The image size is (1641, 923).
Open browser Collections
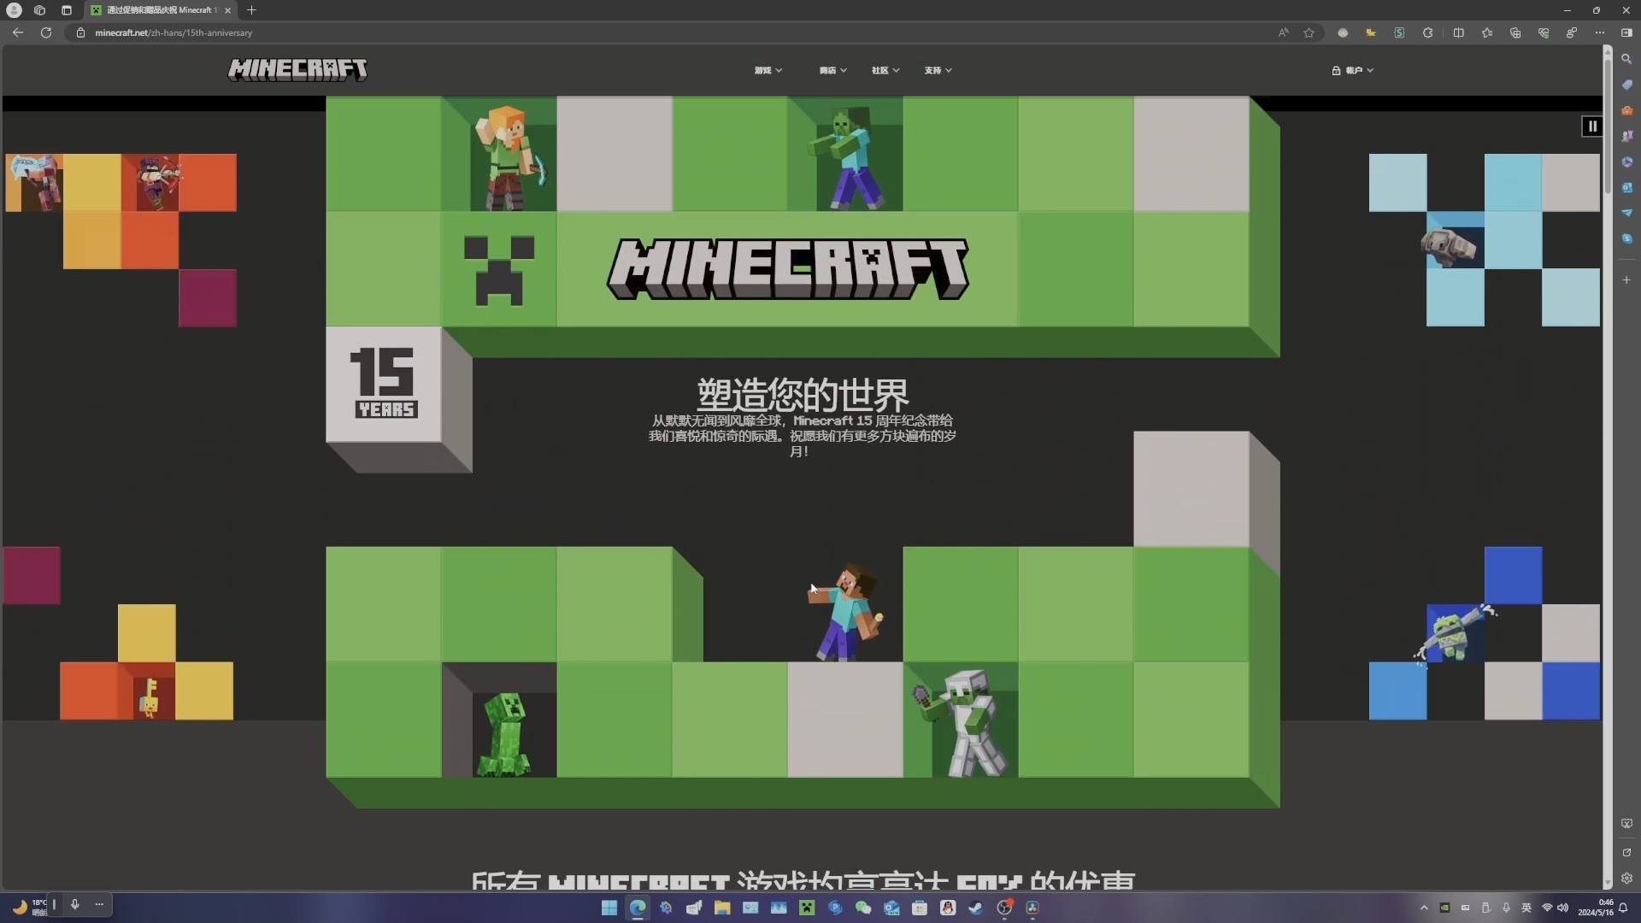[x=1515, y=32]
